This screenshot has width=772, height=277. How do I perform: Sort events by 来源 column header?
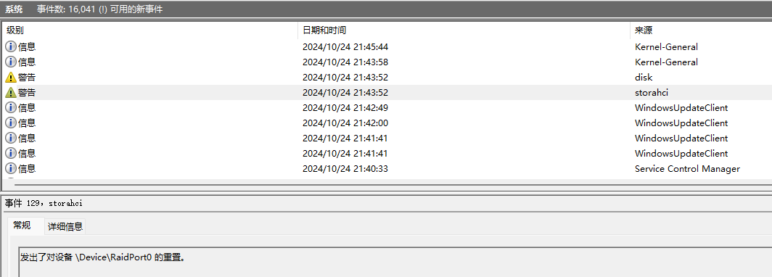pos(701,30)
